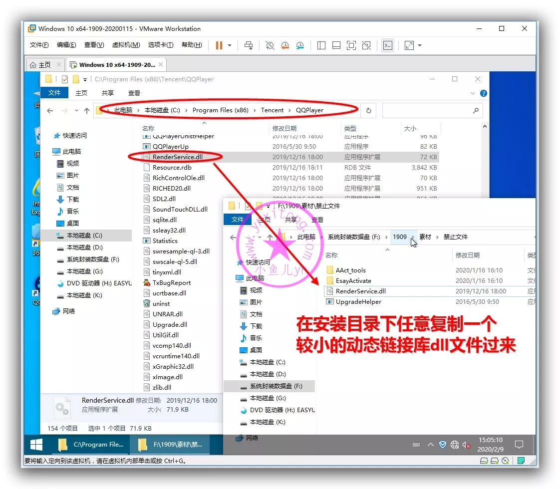This screenshot has width=560, height=489.
Task: Click the 修改日期 column header in QQPlayer window
Action: [284, 128]
